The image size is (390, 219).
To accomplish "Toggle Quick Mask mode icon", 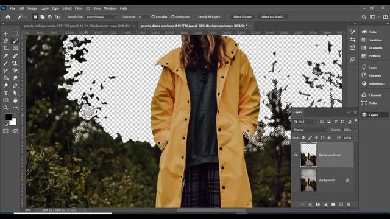I will point(5,131).
